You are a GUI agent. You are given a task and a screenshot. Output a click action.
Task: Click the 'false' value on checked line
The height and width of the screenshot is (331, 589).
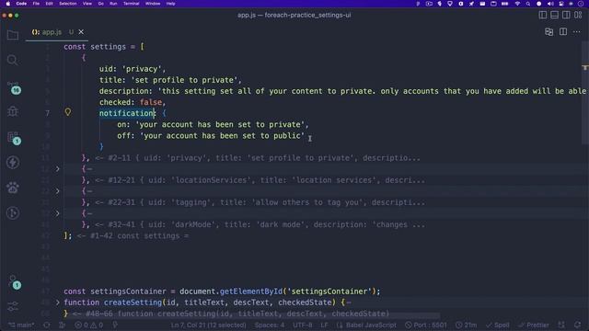(x=151, y=102)
